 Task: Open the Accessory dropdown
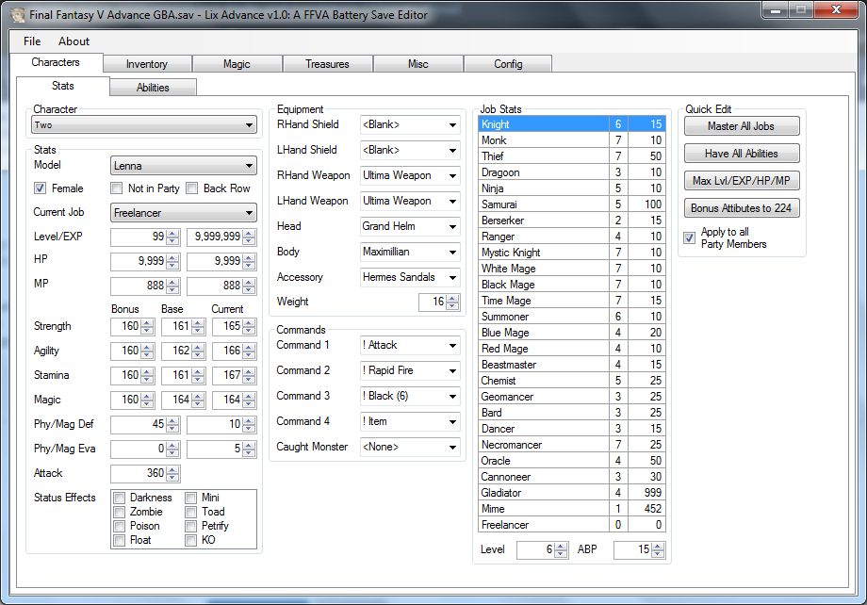tap(410, 278)
